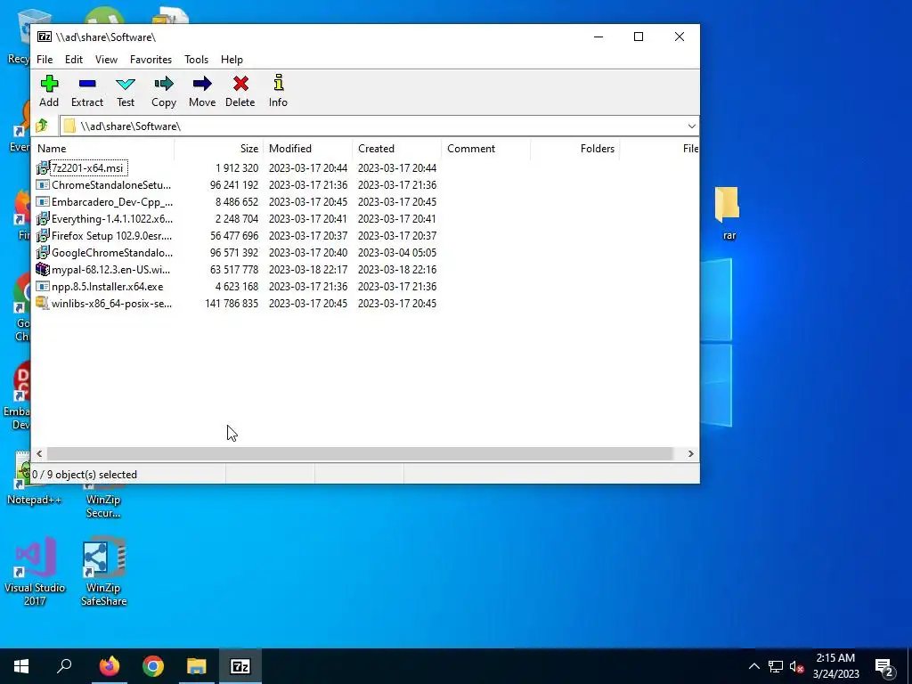912x684 pixels.
Task: Click the Copy toolbar icon
Action: (164, 84)
